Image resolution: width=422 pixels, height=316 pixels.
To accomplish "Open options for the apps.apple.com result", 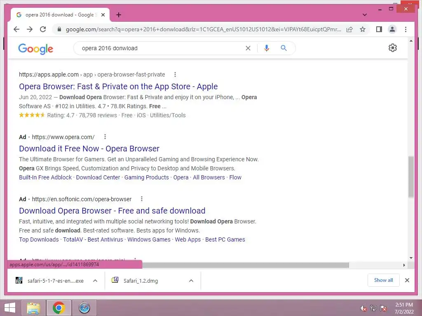I will 175,74.
